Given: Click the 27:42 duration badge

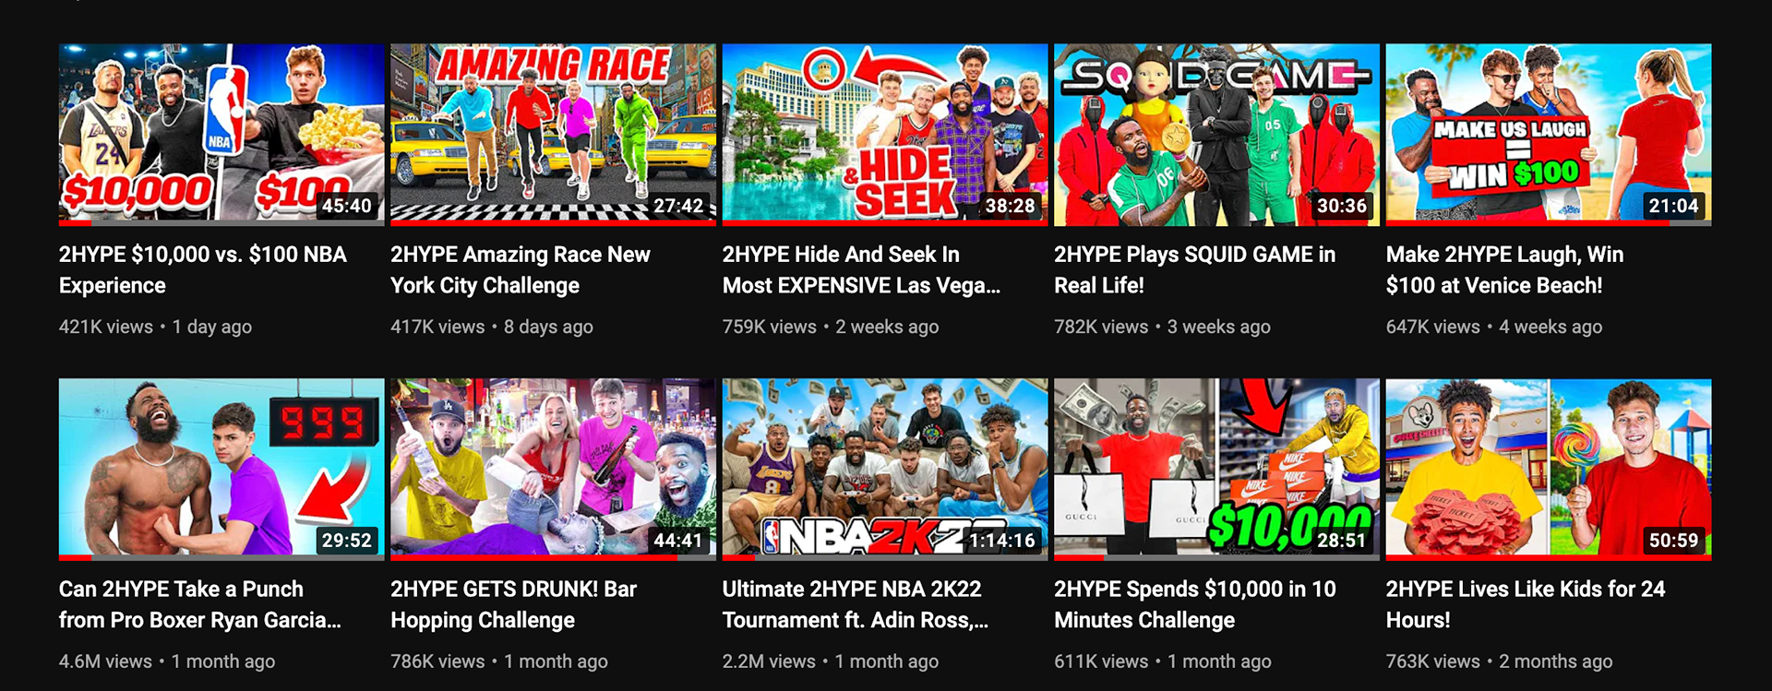Looking at the screenshot, I should 678,206.
